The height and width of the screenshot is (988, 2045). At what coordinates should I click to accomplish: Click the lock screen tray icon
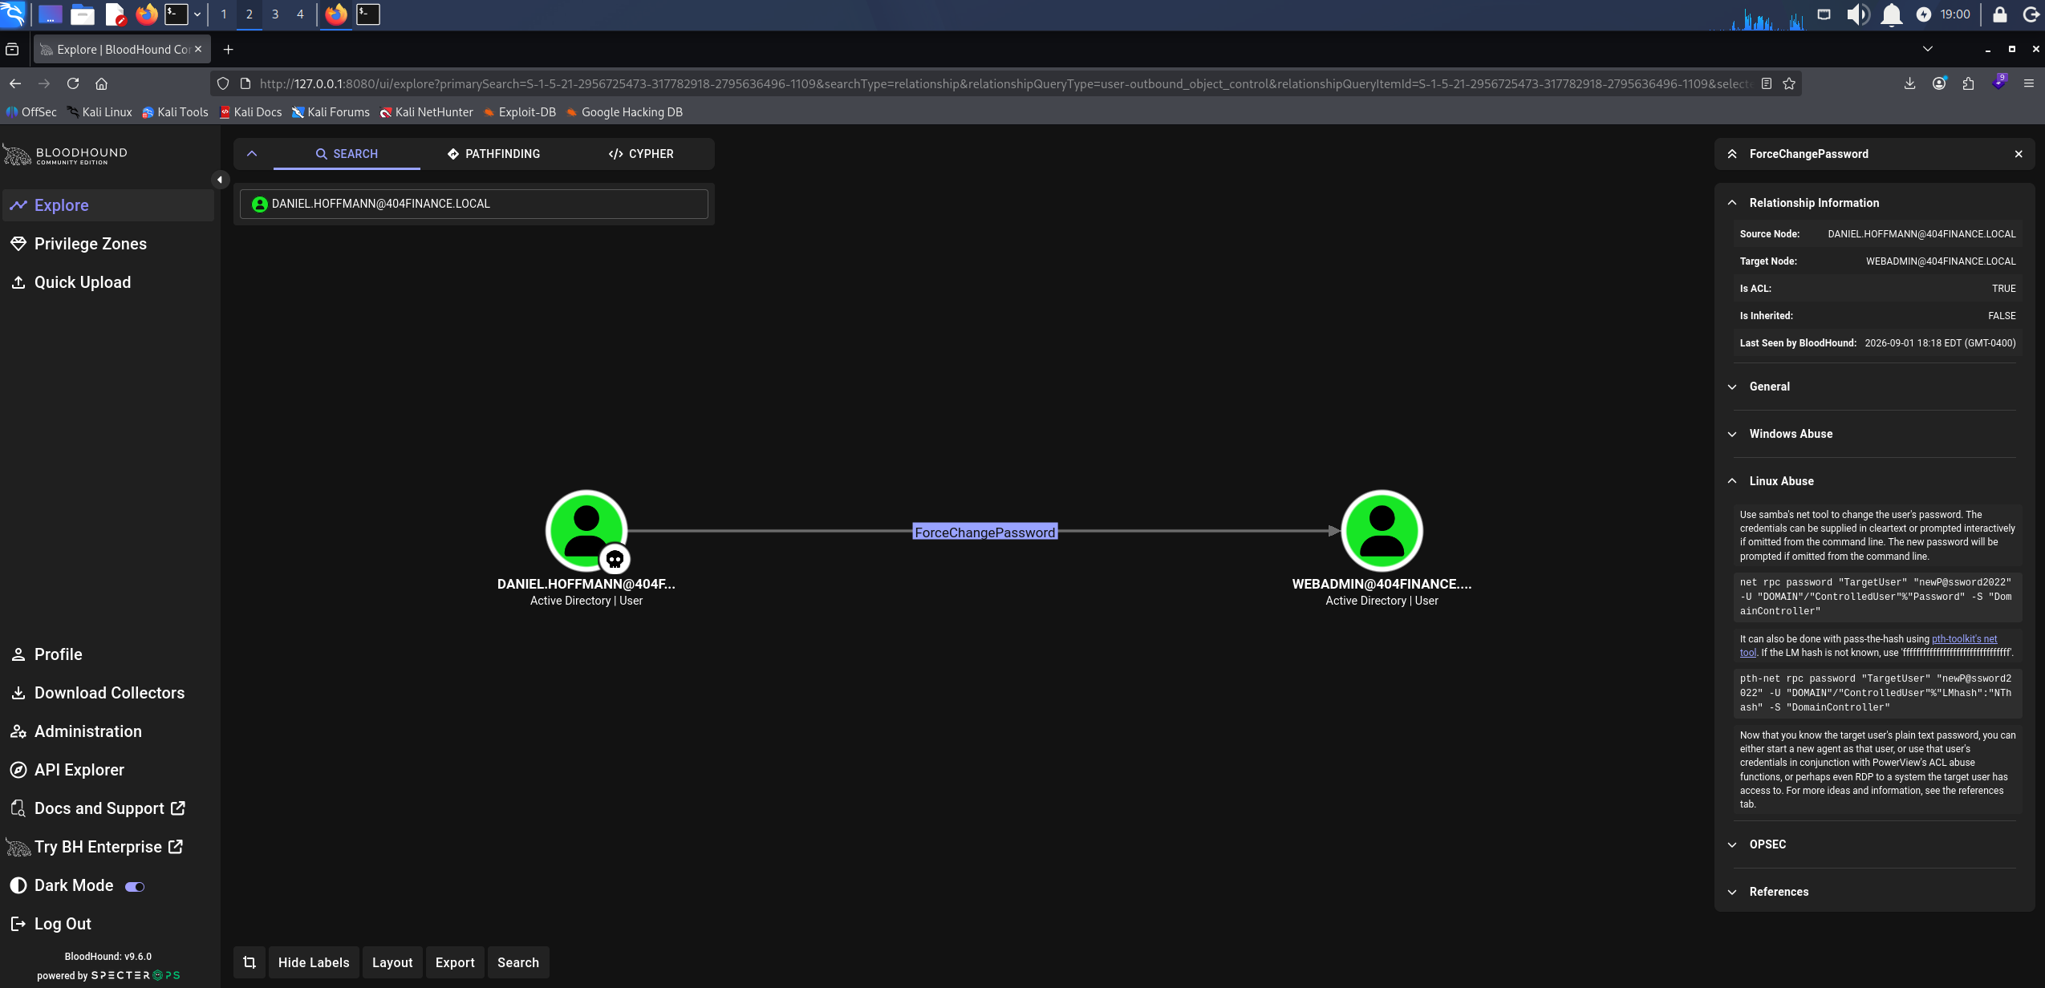point(1999,14)
